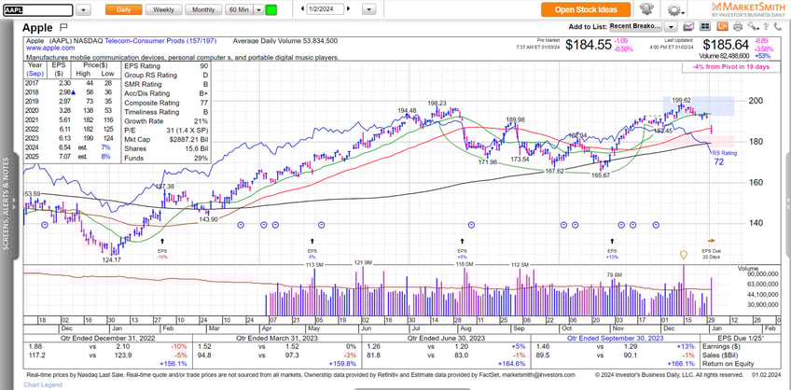Image resolution: width=791 pixels, height=390 pixels.
Task: Expand the right-edge panel handle
Action: point(788,202)
